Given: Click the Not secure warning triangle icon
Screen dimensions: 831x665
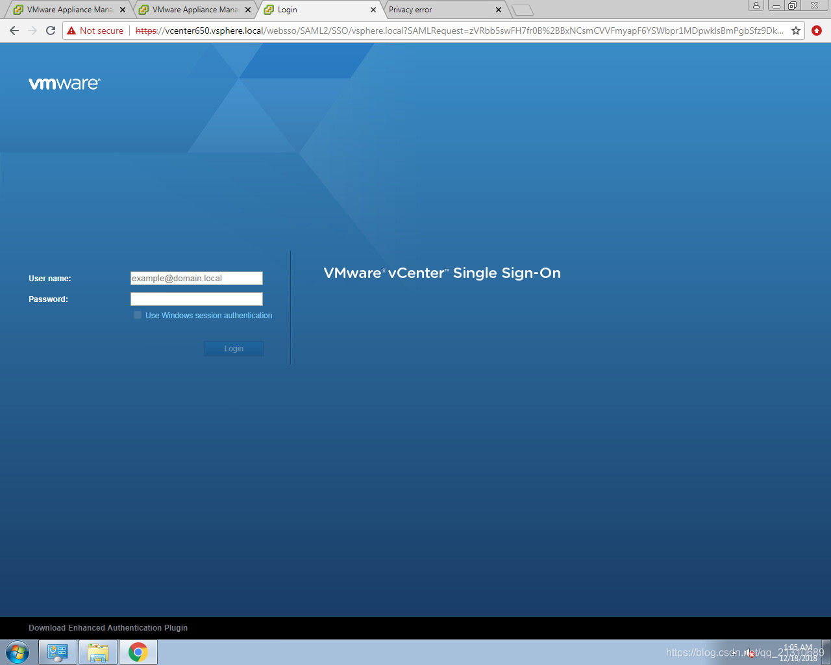Looking at the screenshot, I should [x=71, y=31].
